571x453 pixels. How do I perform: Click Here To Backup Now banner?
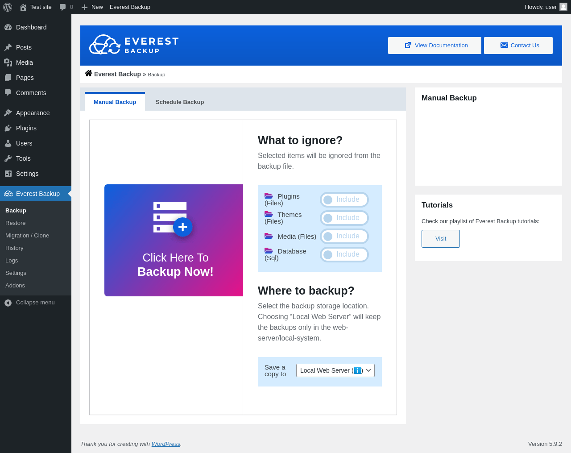(174, 240)
